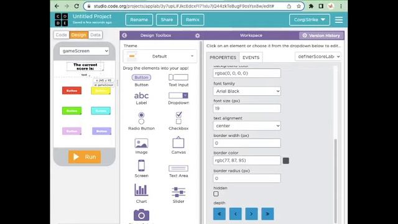Select the Text Input element

point(178,80)
